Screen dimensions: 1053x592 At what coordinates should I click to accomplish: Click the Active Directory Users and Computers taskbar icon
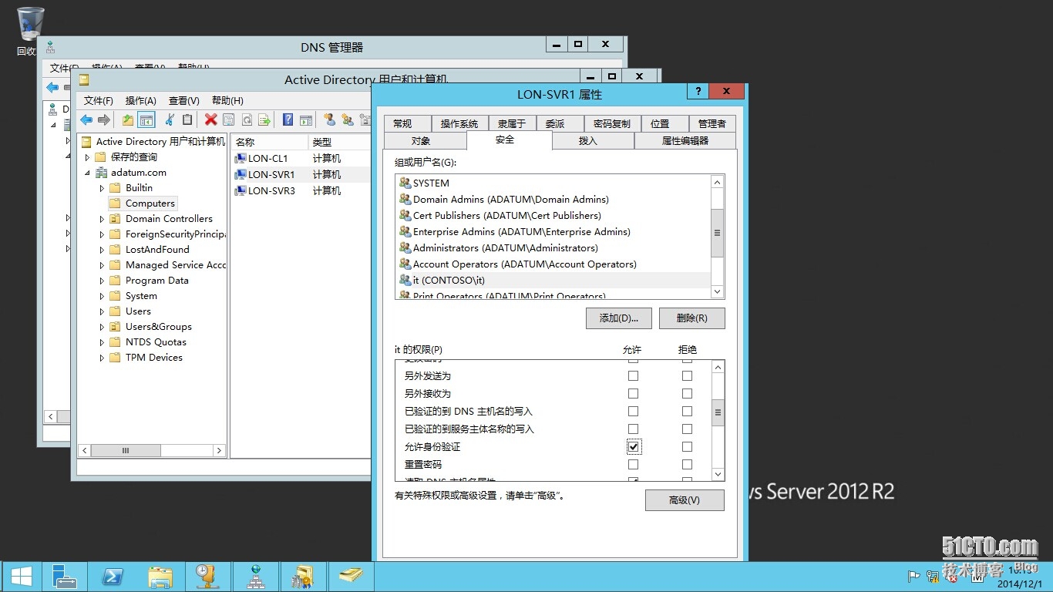352,577
